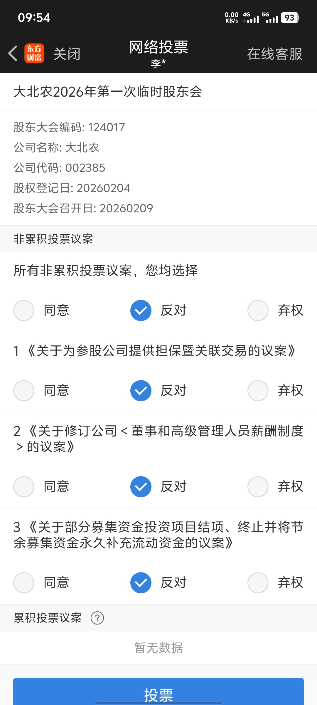The width and height of the screenshot is (317, 705).
Task: Open the 累积投票议案 help question icon
Action: [x=97, y=618]
